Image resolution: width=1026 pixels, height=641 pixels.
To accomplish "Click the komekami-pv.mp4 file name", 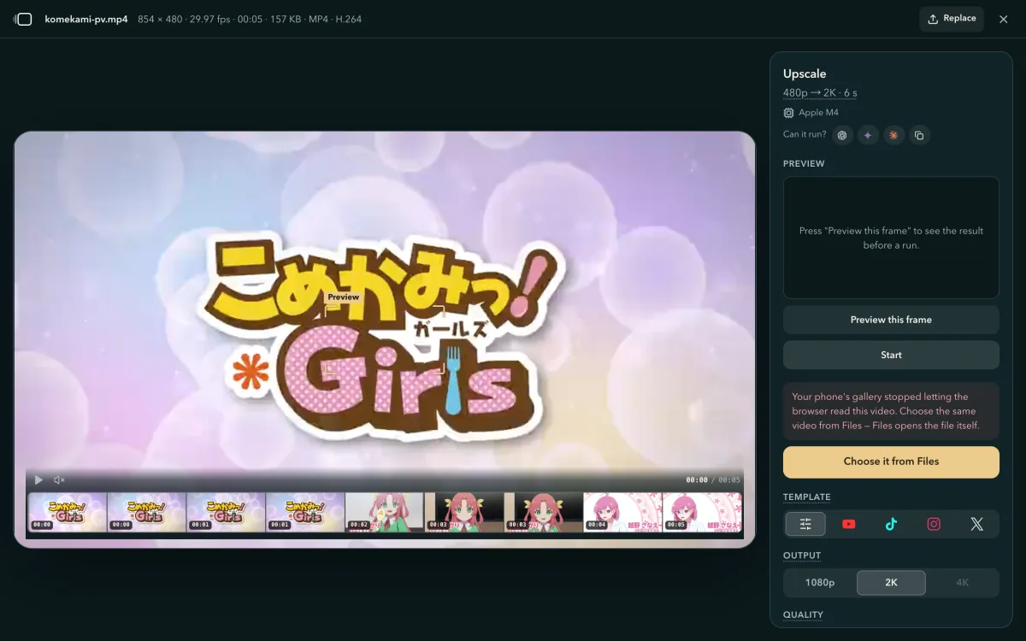I will (86, 19).
